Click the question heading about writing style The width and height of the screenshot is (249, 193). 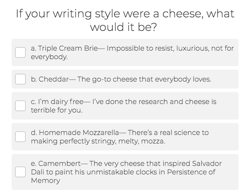click(x=125, y=20)
